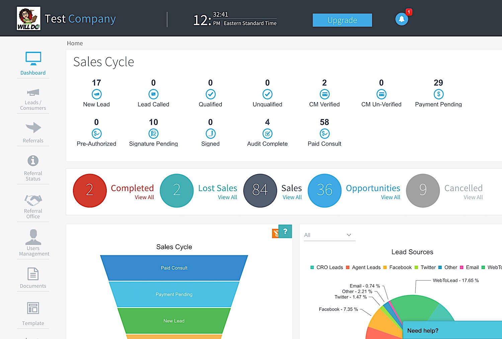Viewport: 502px width, 339px height.
Task: Go to Users Management section
Action: 33,243
